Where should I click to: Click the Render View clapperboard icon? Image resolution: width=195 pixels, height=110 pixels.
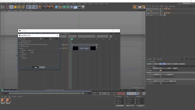[x=44, y=7]
